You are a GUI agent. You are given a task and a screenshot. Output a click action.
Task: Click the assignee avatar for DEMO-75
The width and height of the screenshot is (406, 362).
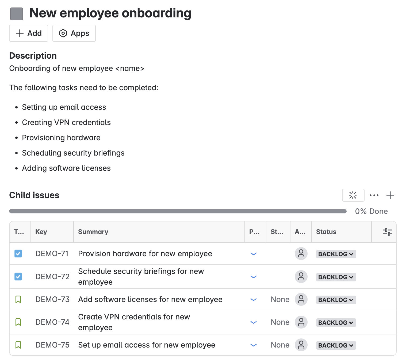(301, 345)
